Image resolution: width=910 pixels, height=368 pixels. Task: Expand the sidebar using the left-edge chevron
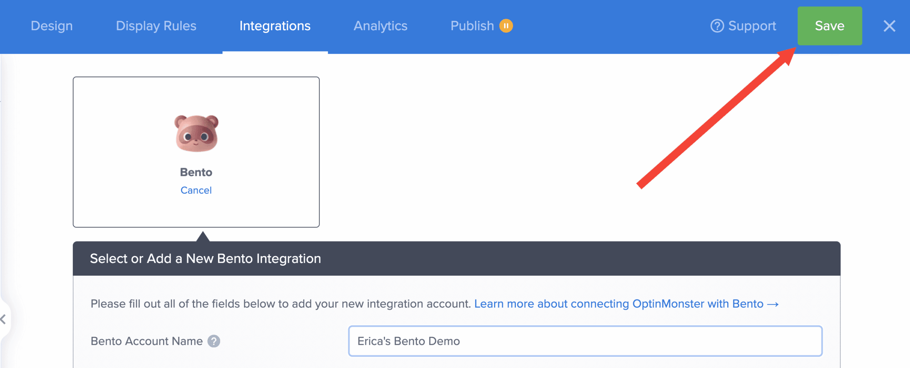tap(4, 319)
